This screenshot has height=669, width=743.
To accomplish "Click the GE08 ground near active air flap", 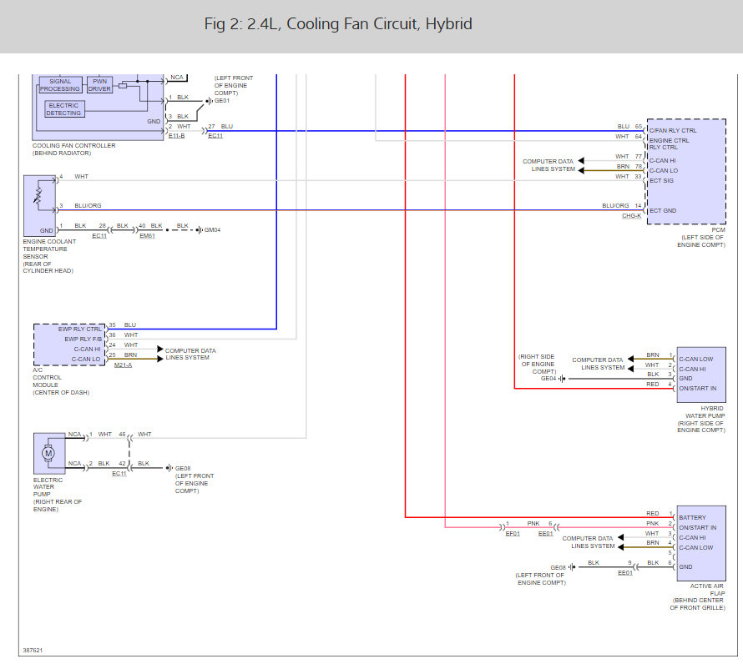I will coord(572,567).
